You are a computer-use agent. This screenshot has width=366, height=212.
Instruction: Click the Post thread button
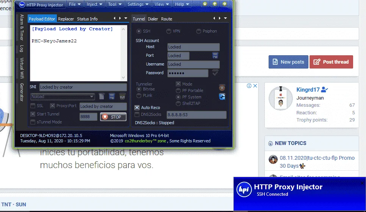point(331,62)
